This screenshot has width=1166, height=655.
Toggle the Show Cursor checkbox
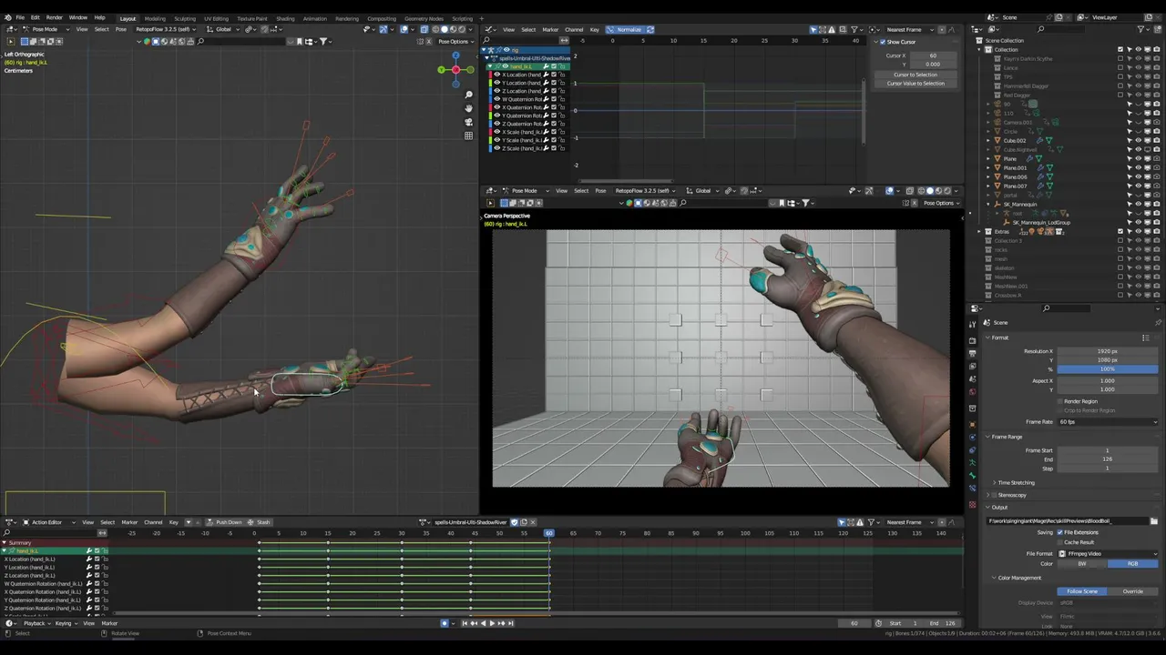point(882,42)
